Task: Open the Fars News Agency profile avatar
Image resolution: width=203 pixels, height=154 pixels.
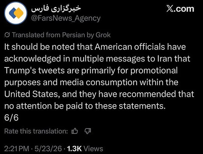Action: (16, 13)
